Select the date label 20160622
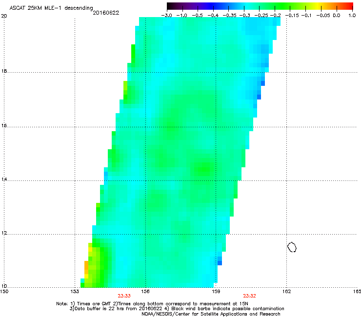Viewport: 361px width, 317px height. pyautogui.click(x=106, y=13)
